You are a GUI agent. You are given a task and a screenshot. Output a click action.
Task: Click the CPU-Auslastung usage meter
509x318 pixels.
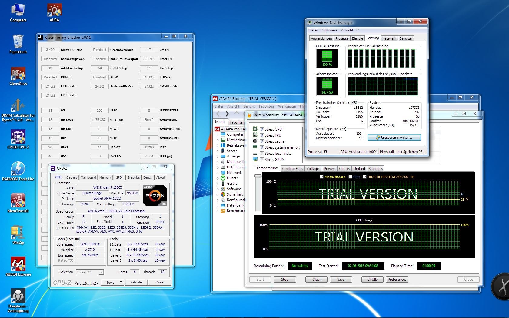point(327,58)
